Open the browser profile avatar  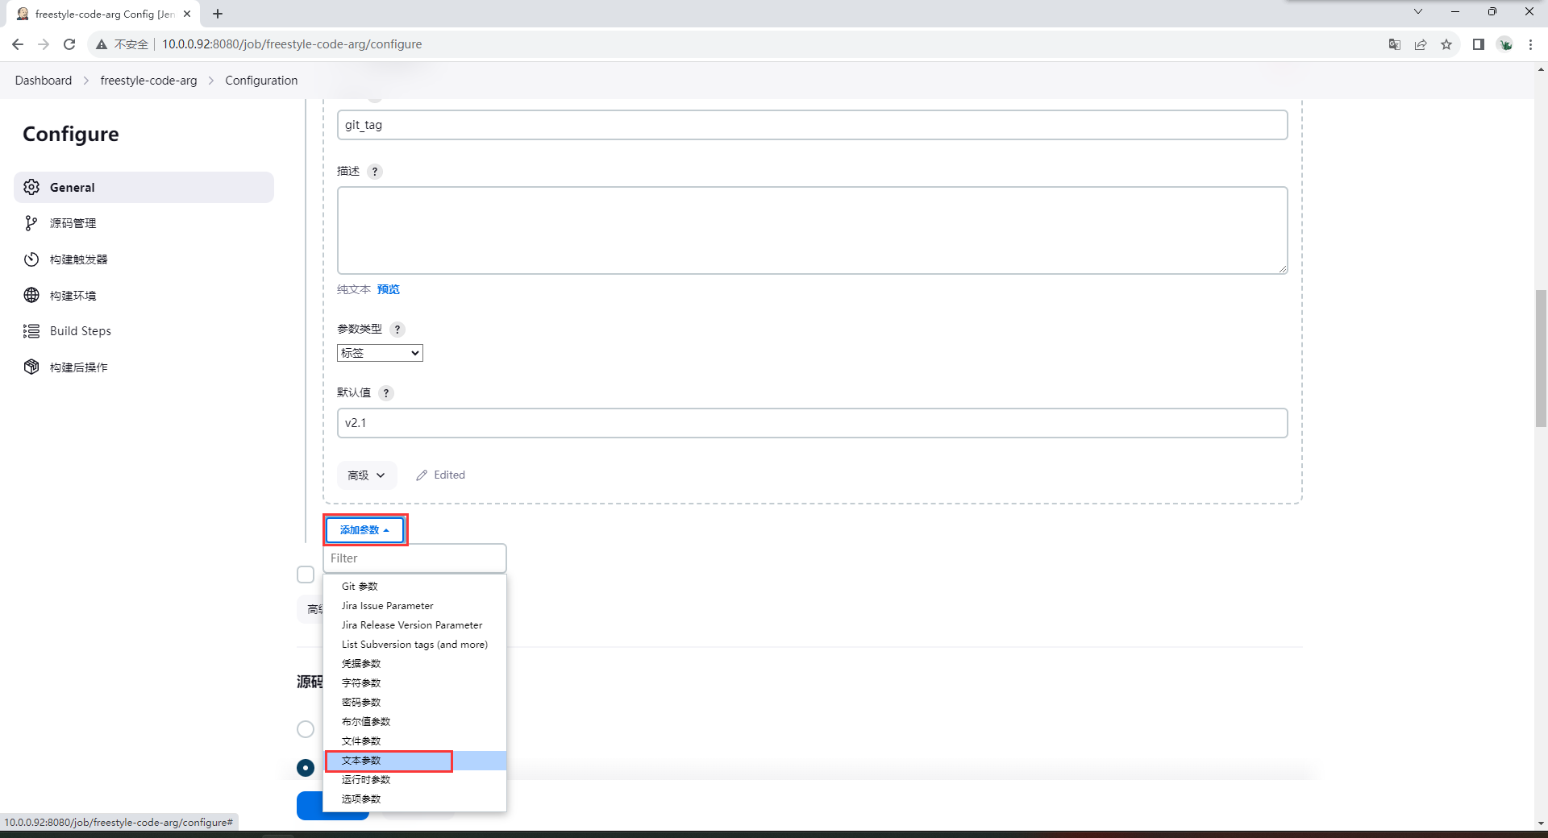coord(1505,44)
